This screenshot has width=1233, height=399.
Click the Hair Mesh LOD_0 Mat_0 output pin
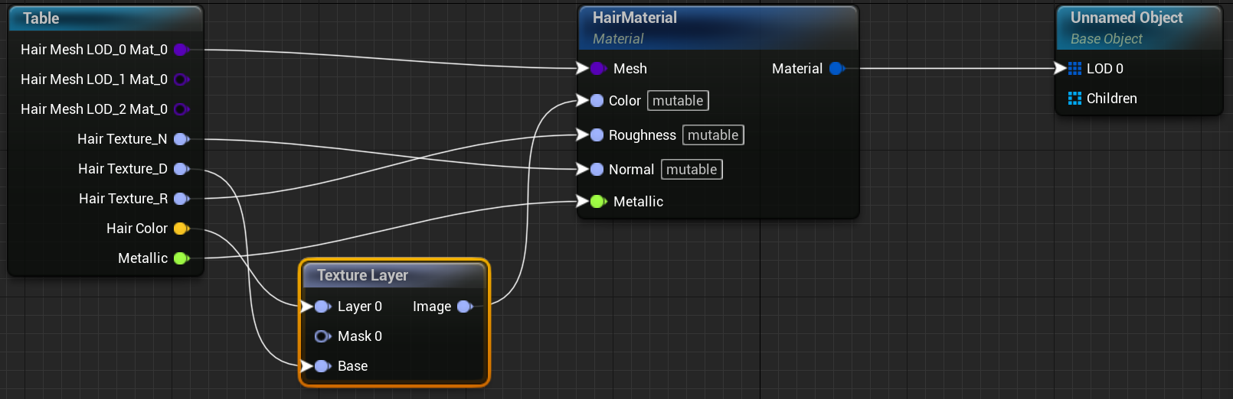tap(182, 50)
